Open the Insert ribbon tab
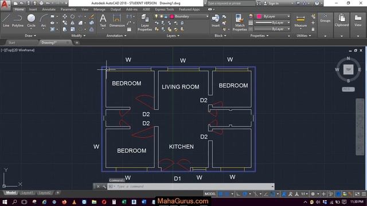The height and width of the screenshot is (206, 367). tap(33, 9)
